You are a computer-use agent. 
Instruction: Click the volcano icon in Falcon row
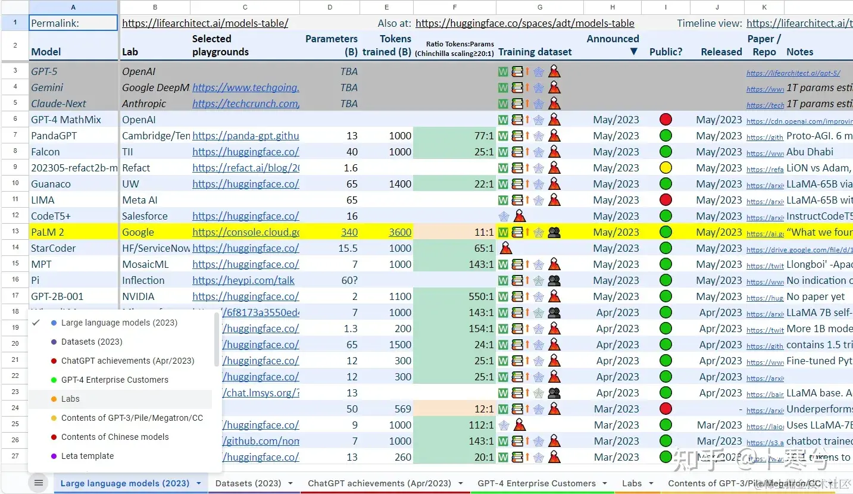point(554,152)
